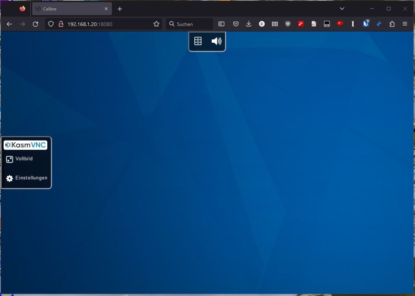
Task: Click the fence-like extension icon
Action: [275, 24]
